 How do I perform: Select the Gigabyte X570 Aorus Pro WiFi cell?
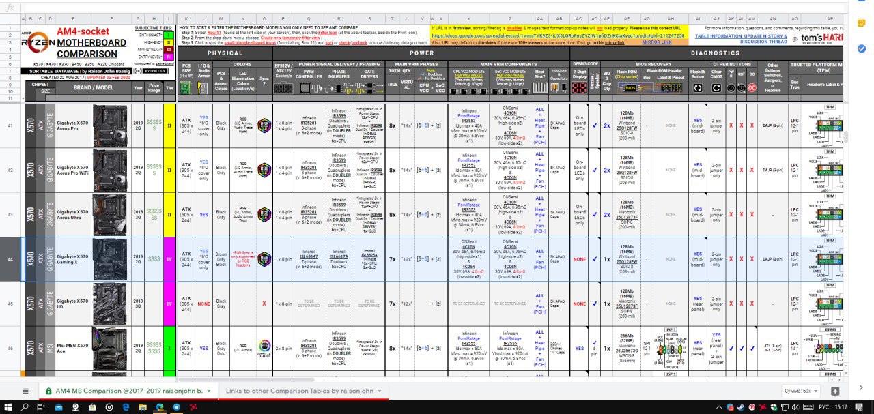73,170
